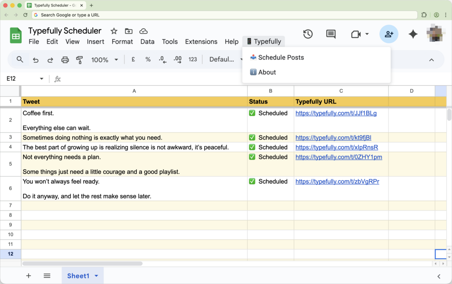
Task: Open the Data menu
Action: click(x=148, y=41)
